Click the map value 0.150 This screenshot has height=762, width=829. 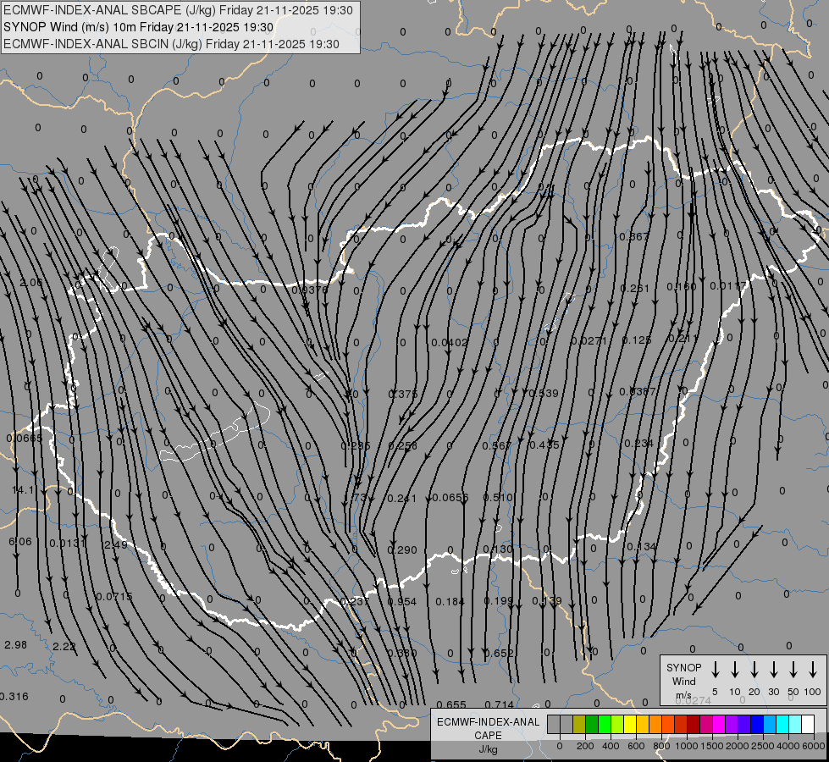pos(682,287)
